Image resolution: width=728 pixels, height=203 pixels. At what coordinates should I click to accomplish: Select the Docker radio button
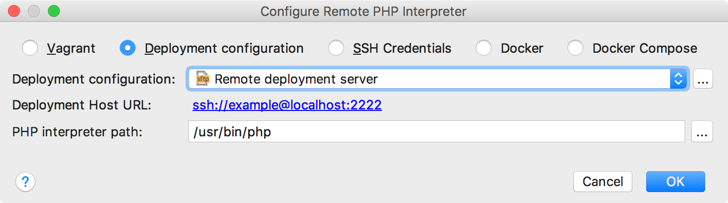(484, 48)
